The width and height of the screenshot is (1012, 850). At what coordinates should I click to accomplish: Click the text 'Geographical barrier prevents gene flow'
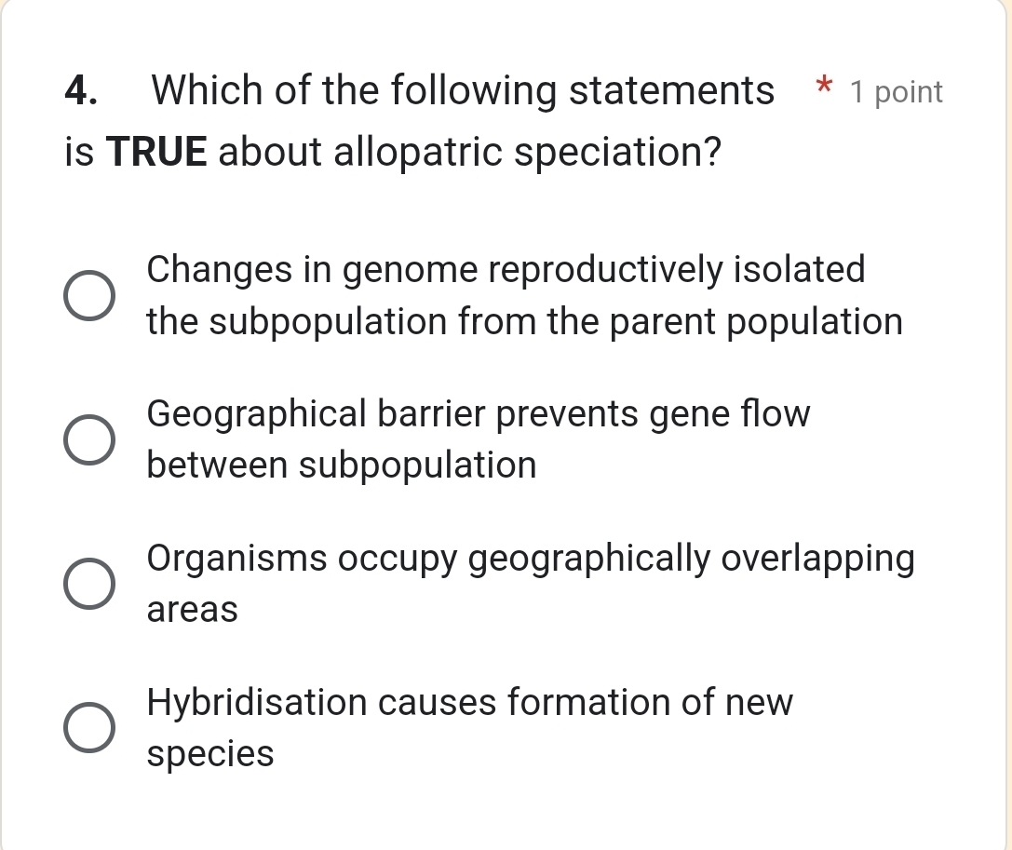click(x=479, y=414)
